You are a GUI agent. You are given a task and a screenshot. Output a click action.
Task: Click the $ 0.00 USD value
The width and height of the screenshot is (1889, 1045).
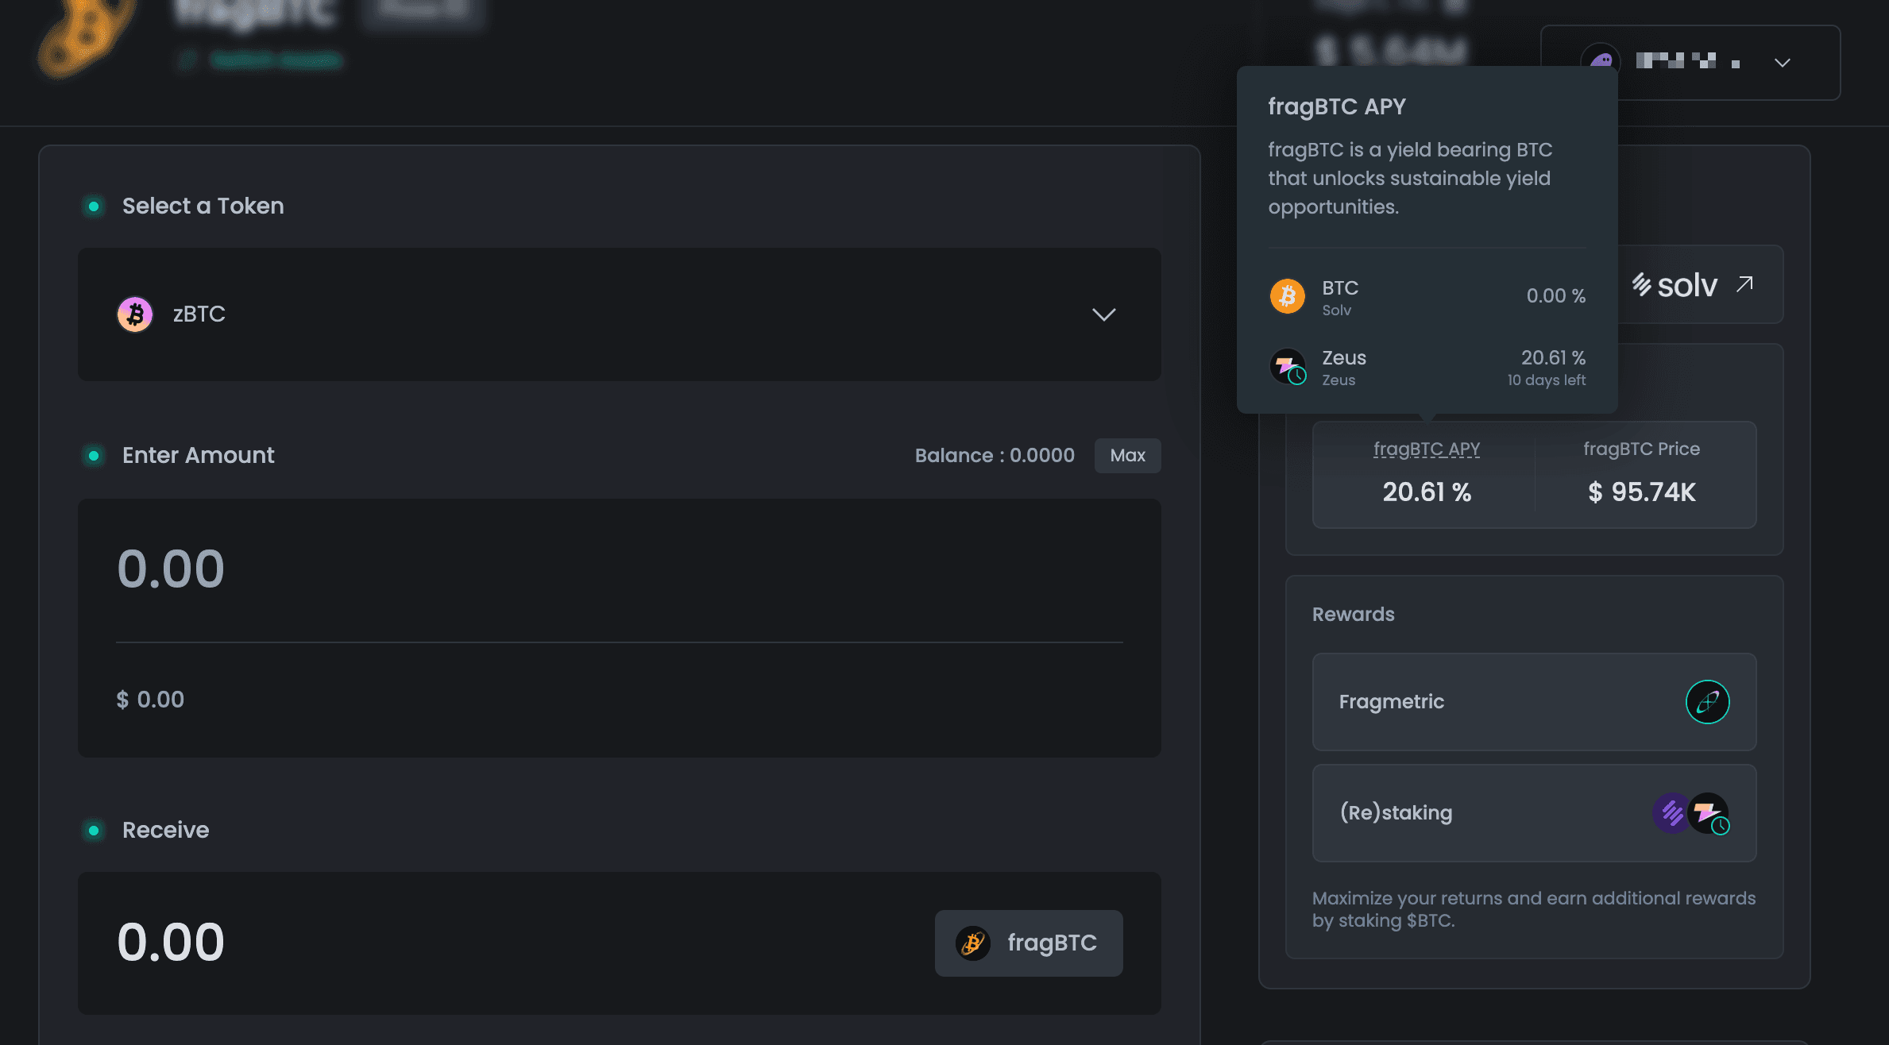pos(150,700)
